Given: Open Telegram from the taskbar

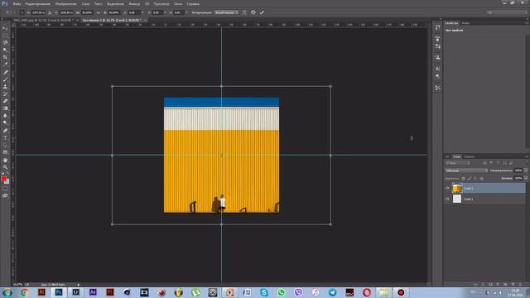Looking at the screenshot, I should (x=333, y=292).
